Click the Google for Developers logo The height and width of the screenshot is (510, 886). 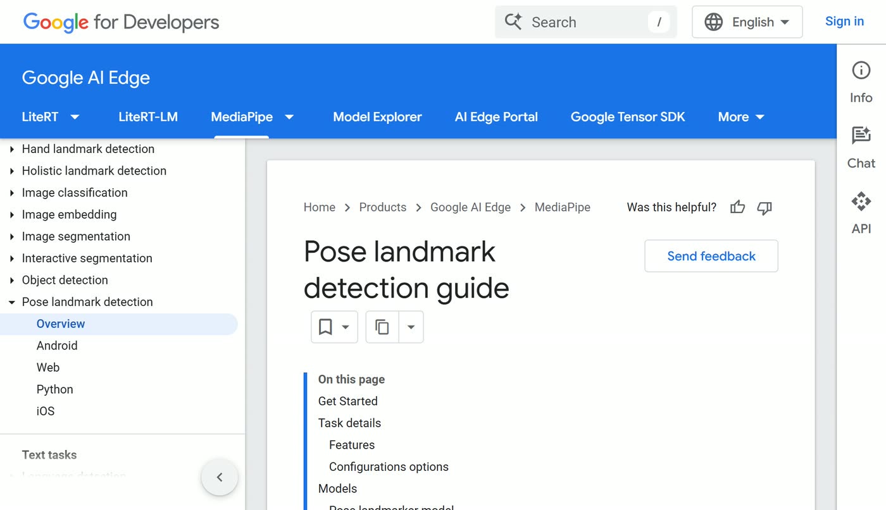tap(121, 22)
